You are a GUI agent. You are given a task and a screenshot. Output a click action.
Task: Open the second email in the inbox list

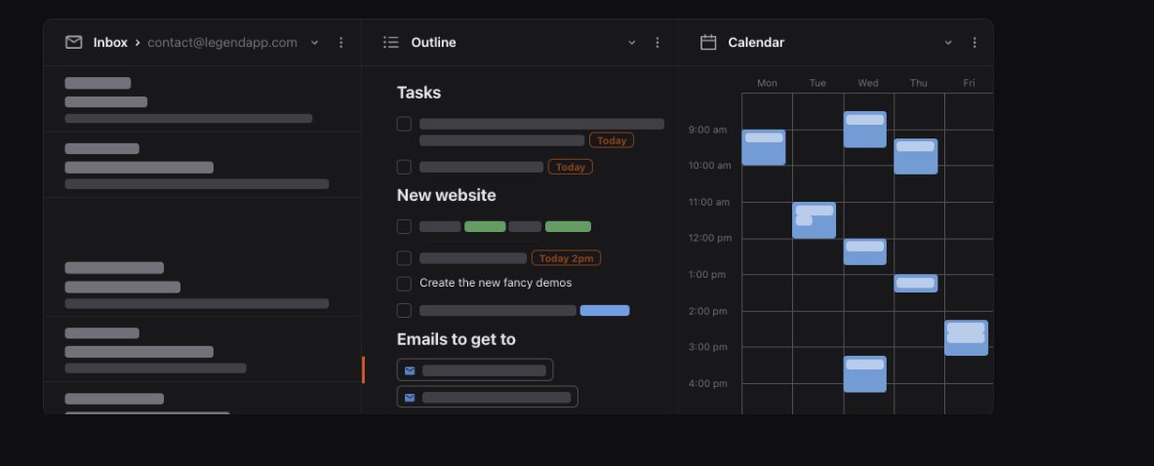coord(202,165)
